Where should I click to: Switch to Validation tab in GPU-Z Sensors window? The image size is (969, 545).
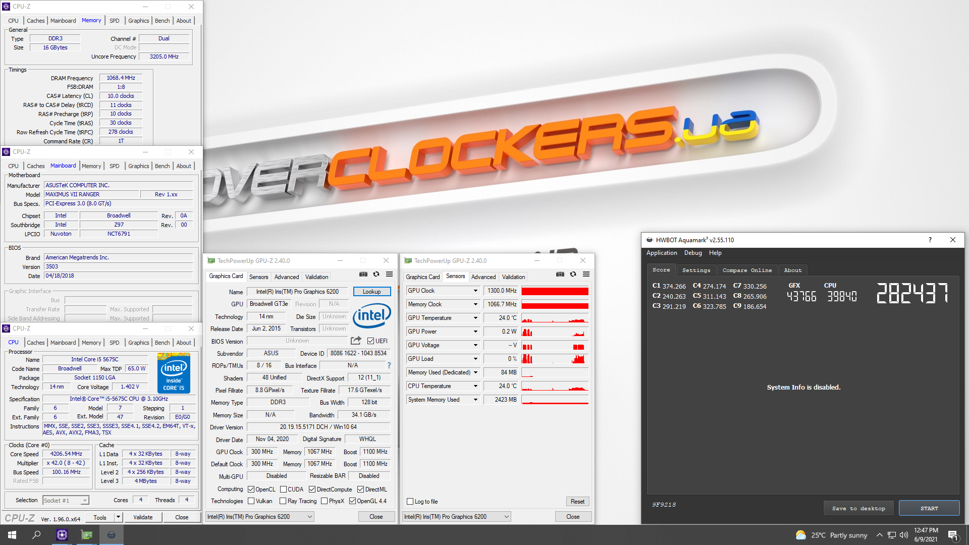[514, 277]
